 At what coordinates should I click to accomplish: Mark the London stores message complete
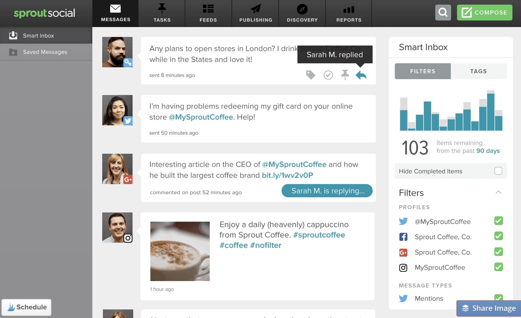coord(328,75)
